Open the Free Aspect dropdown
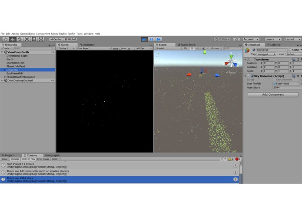The image size is (302, 215). [94, 48]
